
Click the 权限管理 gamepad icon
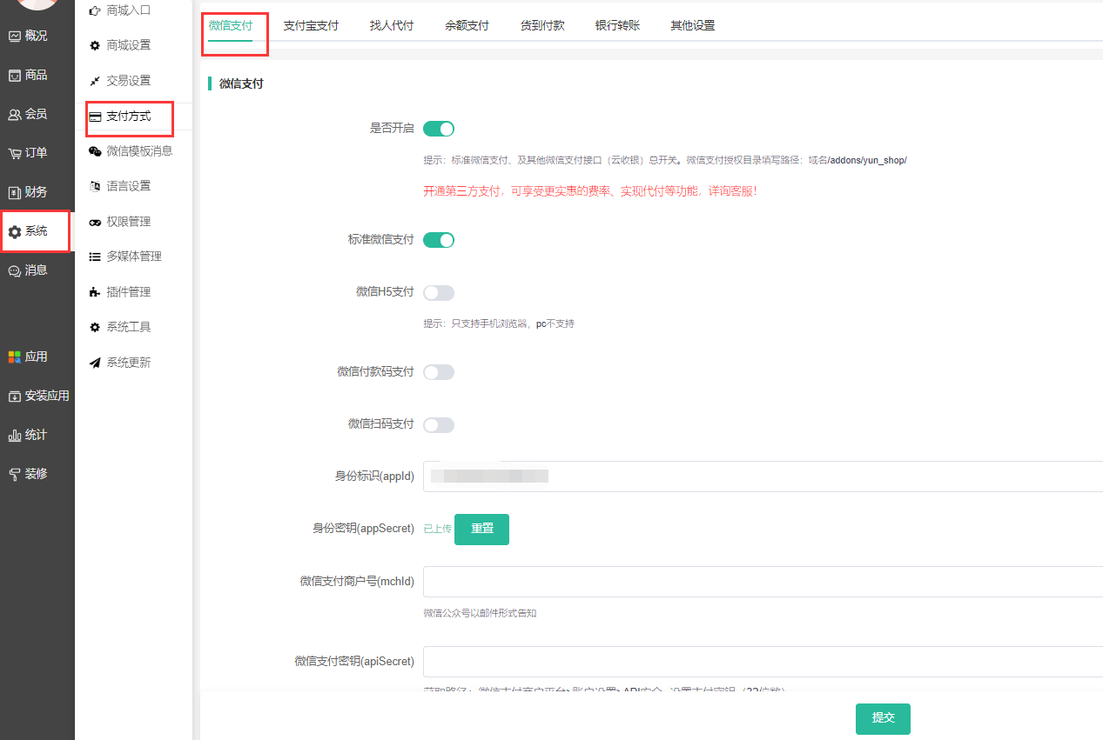[95, 222]
